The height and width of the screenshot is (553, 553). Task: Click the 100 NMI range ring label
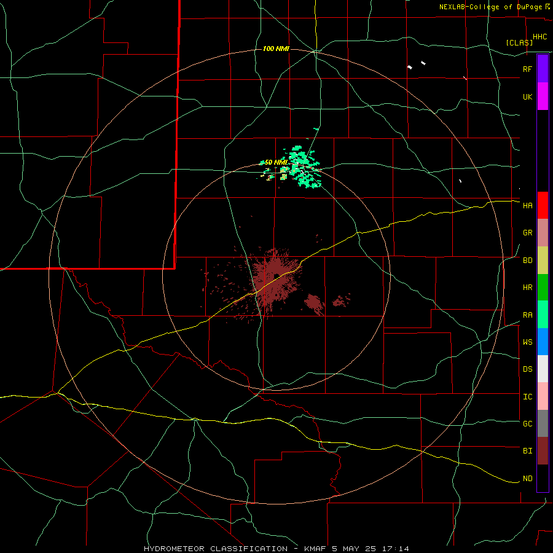[x=276, y=49]
